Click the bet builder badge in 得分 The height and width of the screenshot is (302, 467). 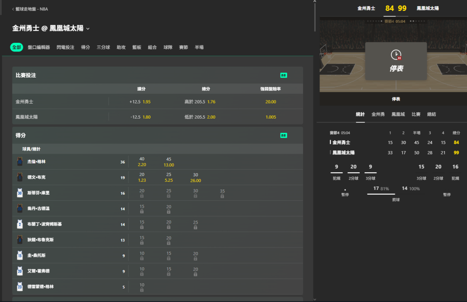pos(284,135)
